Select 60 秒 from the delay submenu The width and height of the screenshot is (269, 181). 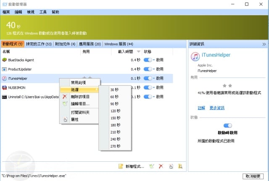(114, 97)
